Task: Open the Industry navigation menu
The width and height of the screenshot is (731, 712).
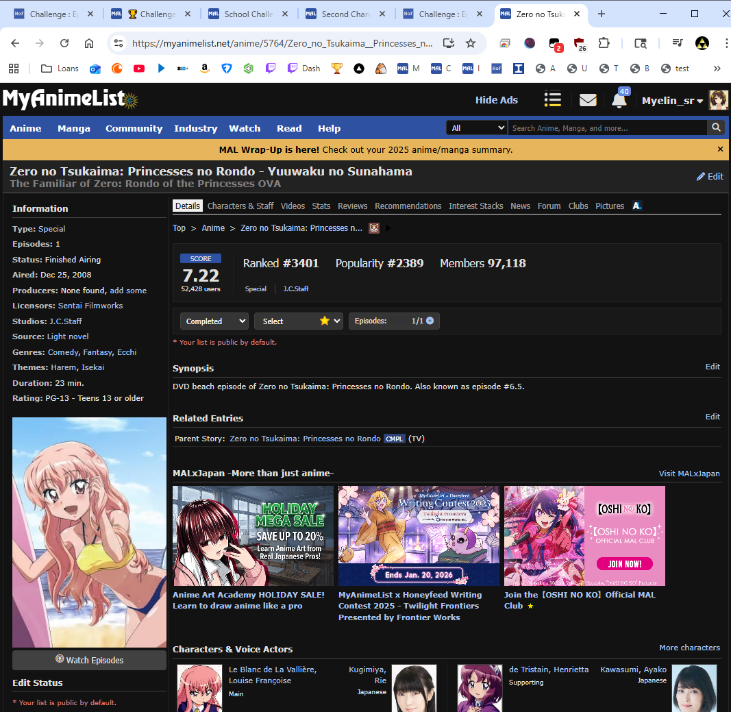Action: pos(196,128)
